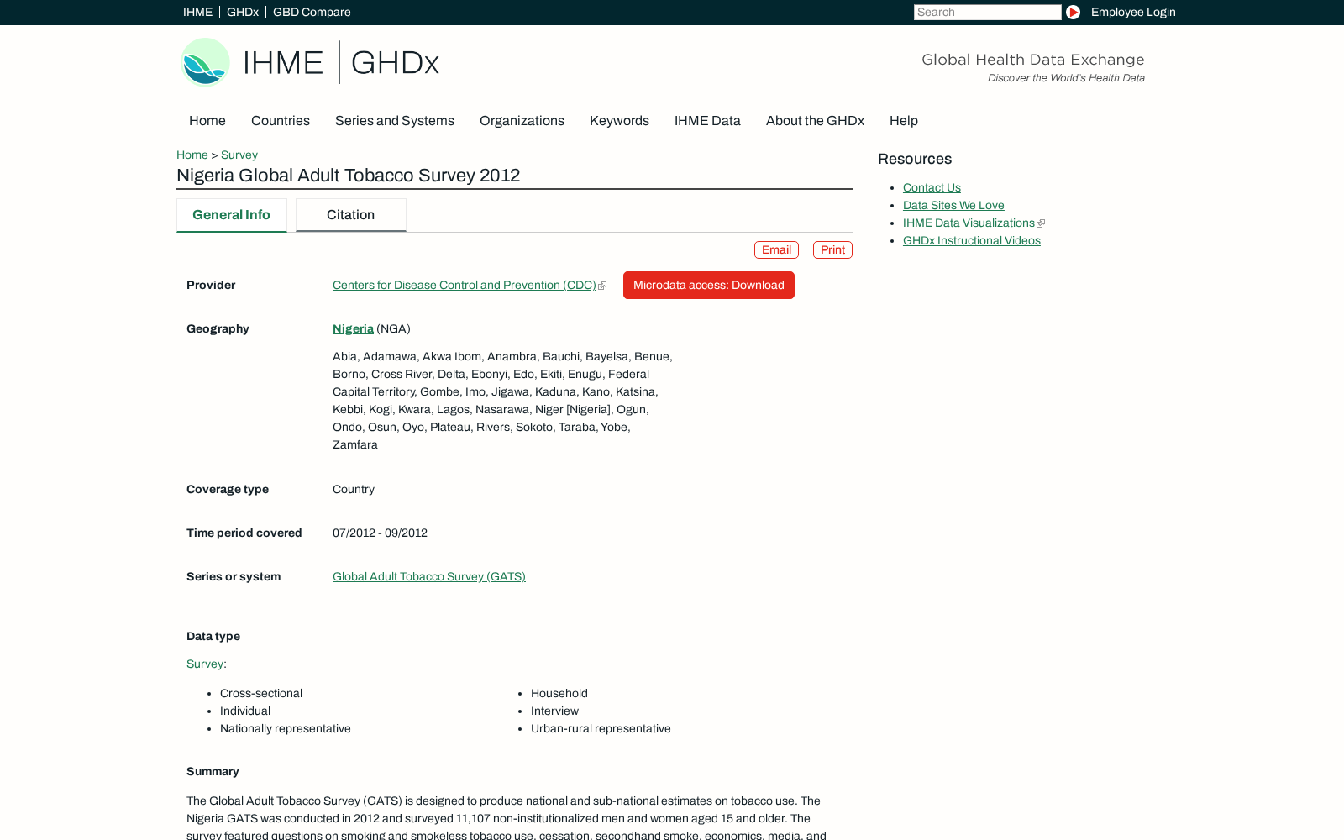Click the Household list item
This screenshot has height=840, width=1344.
[559, 694]
